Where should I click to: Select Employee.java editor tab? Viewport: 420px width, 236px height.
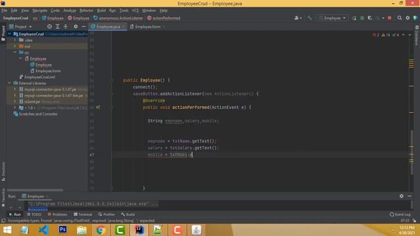(x=108, y=27)
